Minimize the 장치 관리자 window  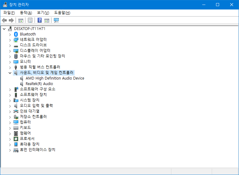[204, 5]
